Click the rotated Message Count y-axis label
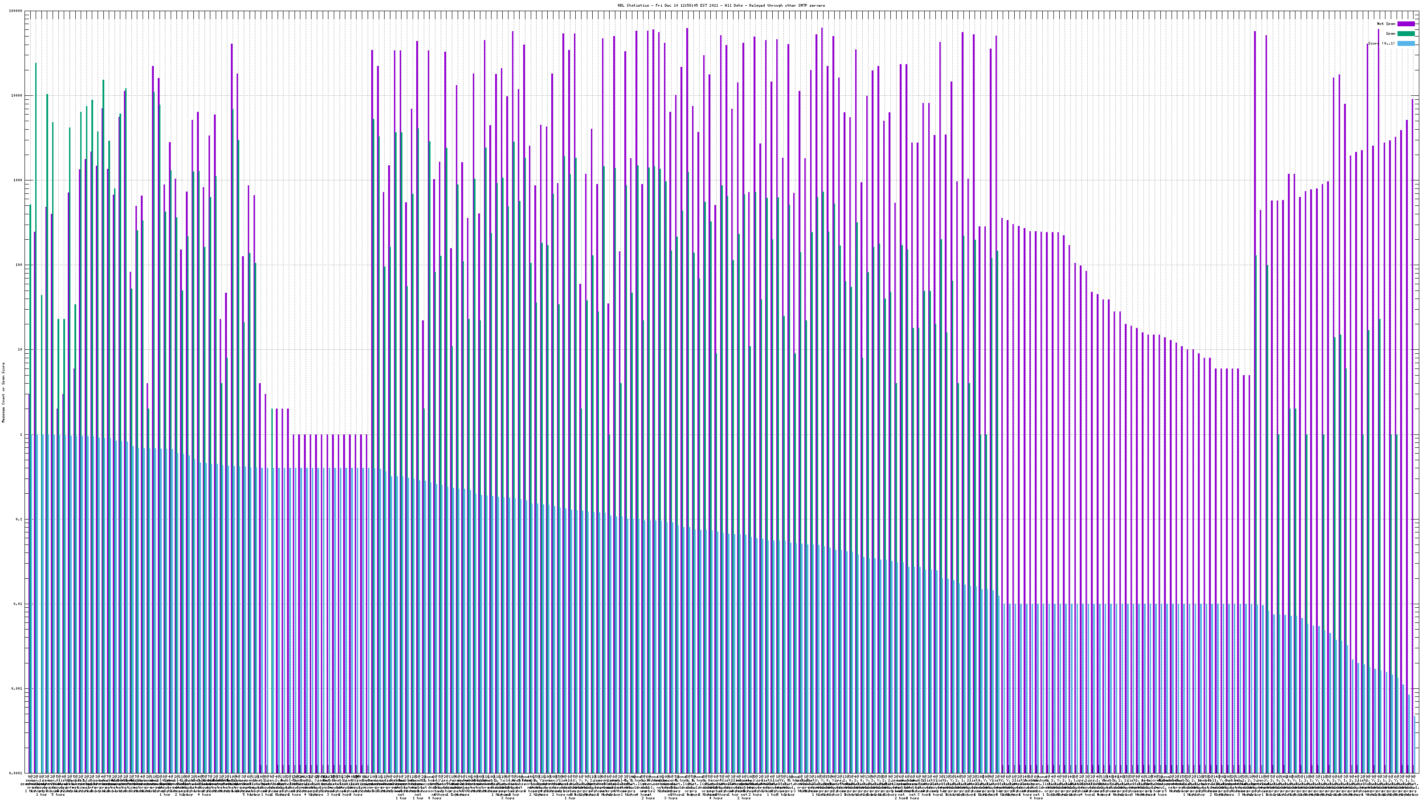 pos(3,392)
